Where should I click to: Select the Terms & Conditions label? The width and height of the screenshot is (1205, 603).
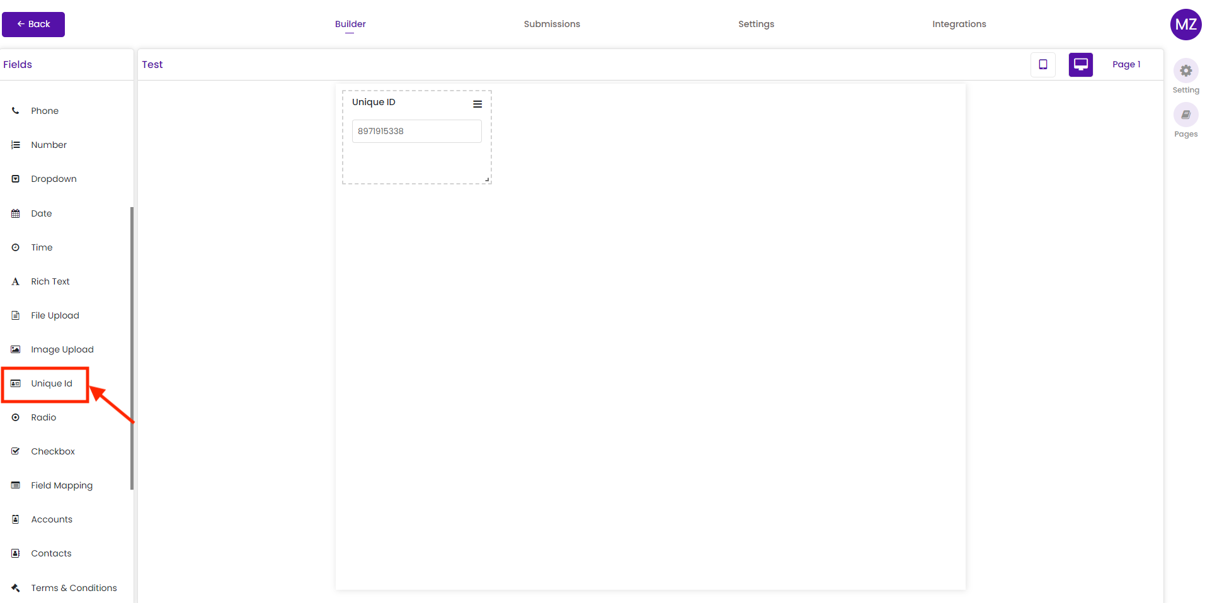click(x=74, y=588)
